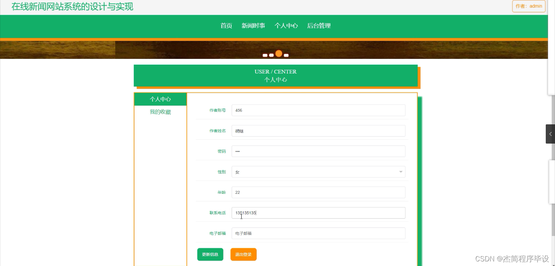
Task: Navigate to 新闻时事 in the navbar
Action: 253,26
